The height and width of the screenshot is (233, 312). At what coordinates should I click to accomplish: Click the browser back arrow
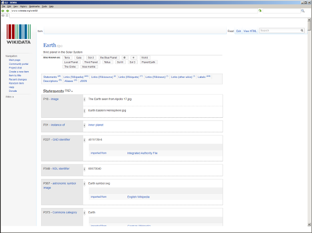(3, 10)
